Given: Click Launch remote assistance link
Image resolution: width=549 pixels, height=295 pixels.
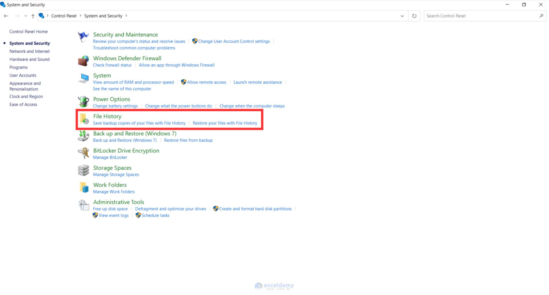Looking at the screenshot, I should click(x=258, y=82).
